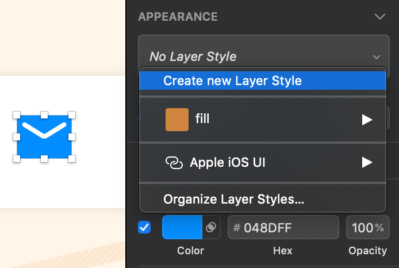
Task: Select Organize Layer Styles… menu entry
Action: [x=233, y=200]
